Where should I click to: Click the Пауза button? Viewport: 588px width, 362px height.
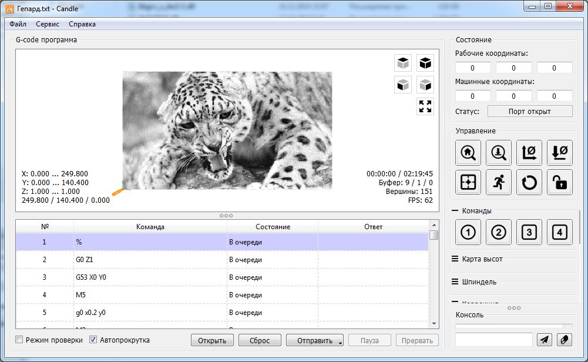click(x=369, y=340)
